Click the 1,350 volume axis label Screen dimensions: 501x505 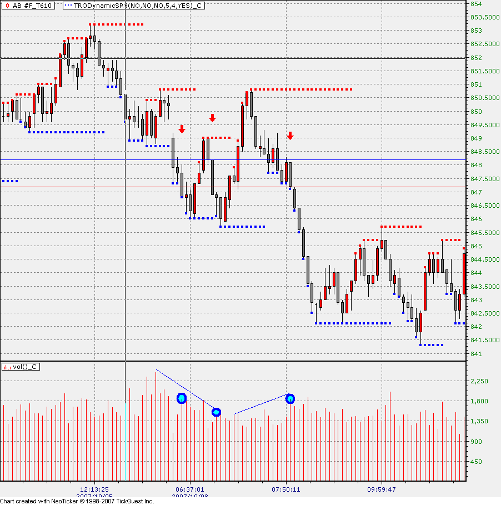[479, 421]
